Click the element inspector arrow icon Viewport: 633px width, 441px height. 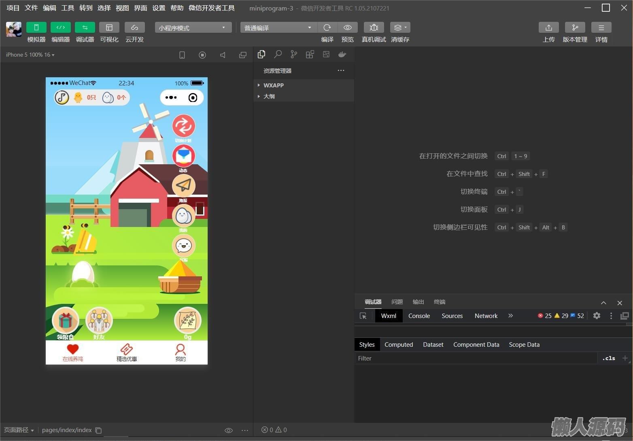tap(363, 316)
